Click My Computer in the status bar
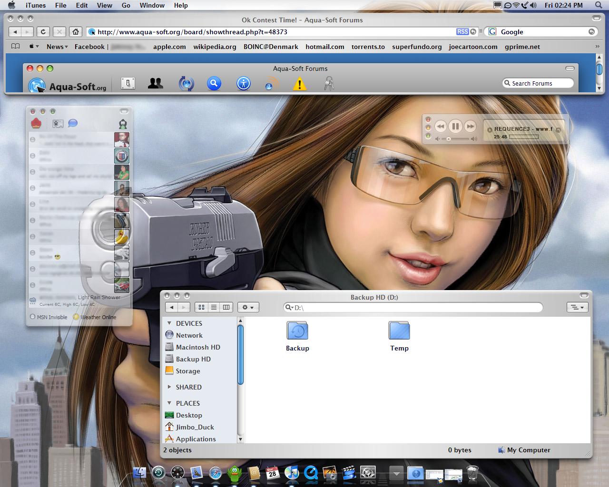Image resolution: width=609 pixels, height=487 pixels. 524,450
